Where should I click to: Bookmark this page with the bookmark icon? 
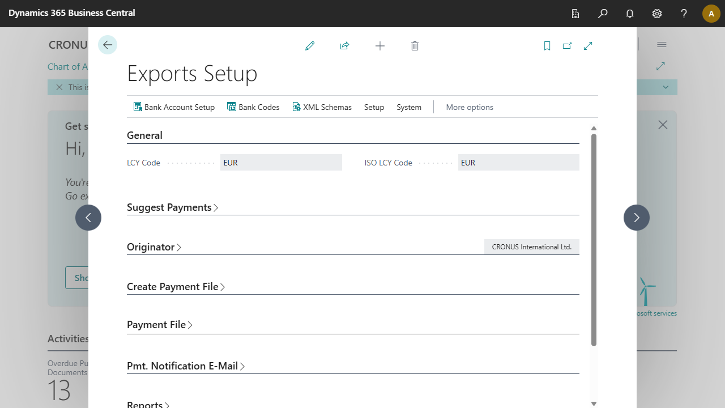tap(547, 46)
